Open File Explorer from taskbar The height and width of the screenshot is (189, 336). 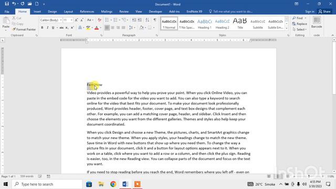coord(101,184)
